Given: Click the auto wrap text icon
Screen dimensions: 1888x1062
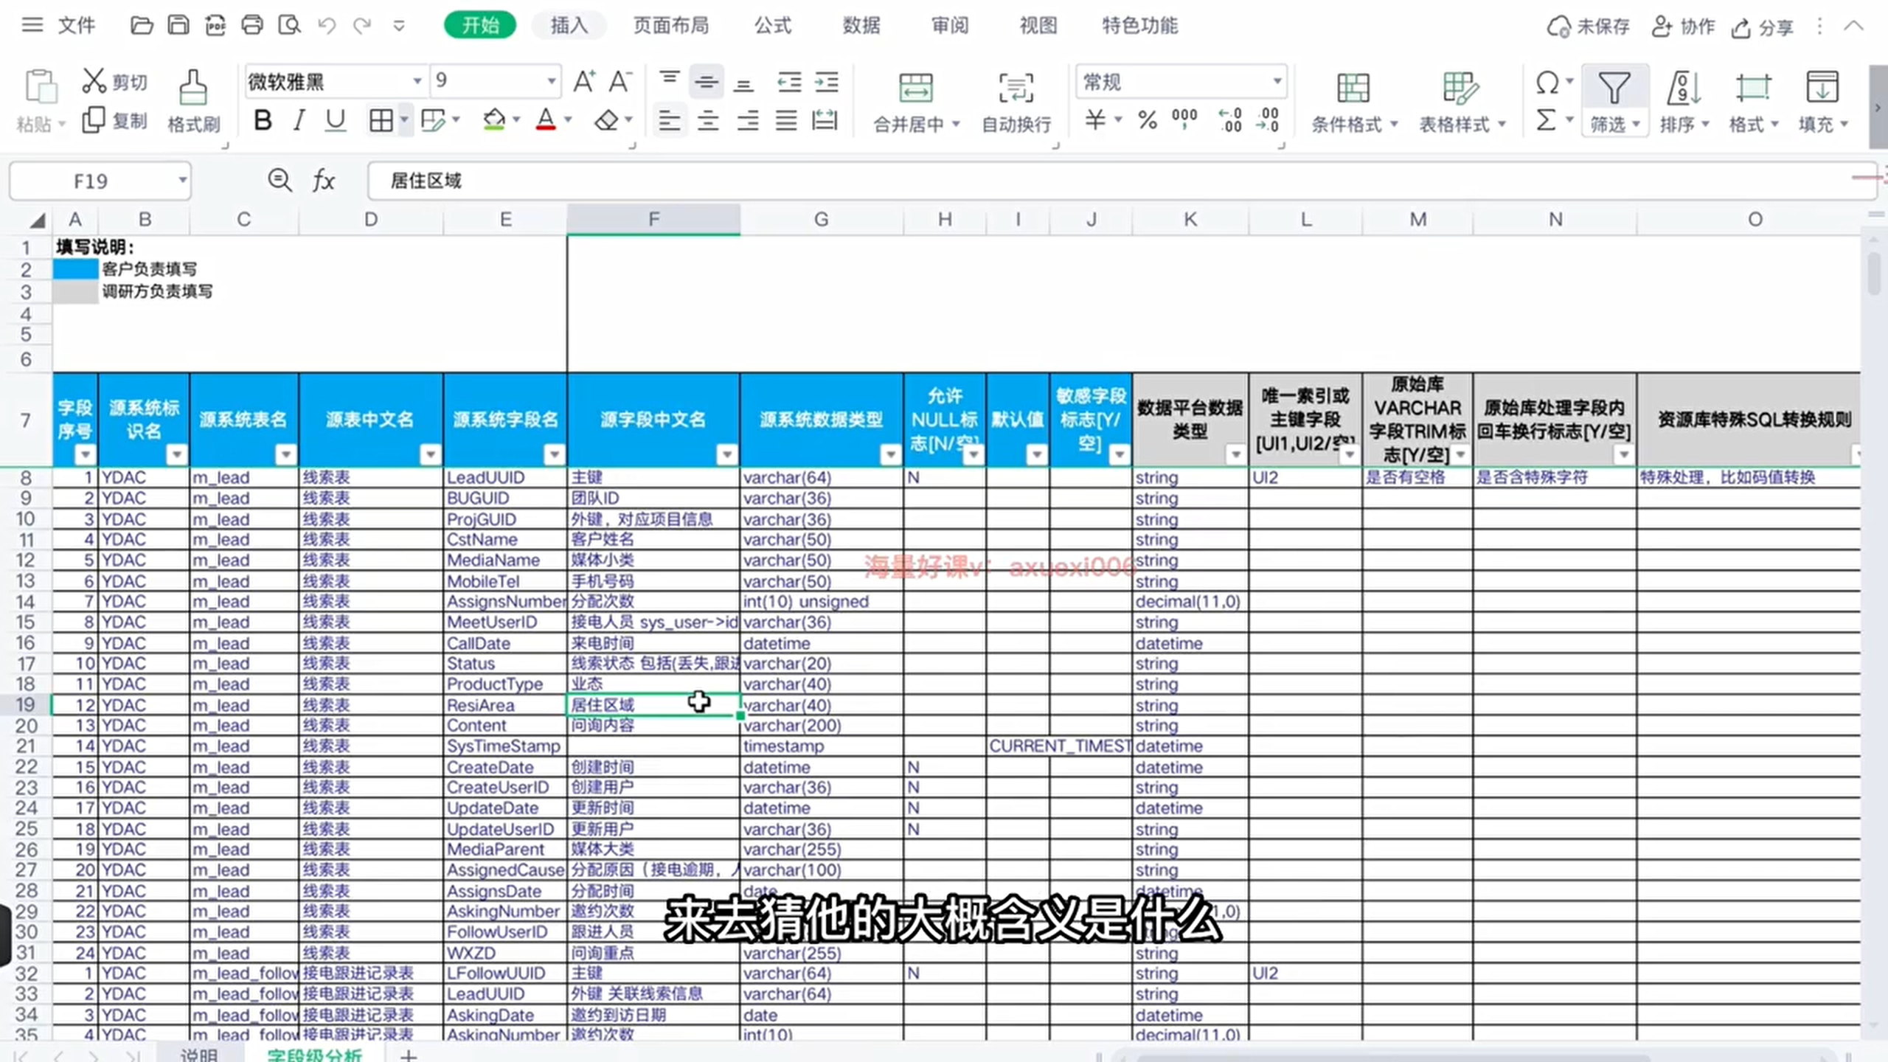Looking at the screenshot, I should click(1016, 102).
